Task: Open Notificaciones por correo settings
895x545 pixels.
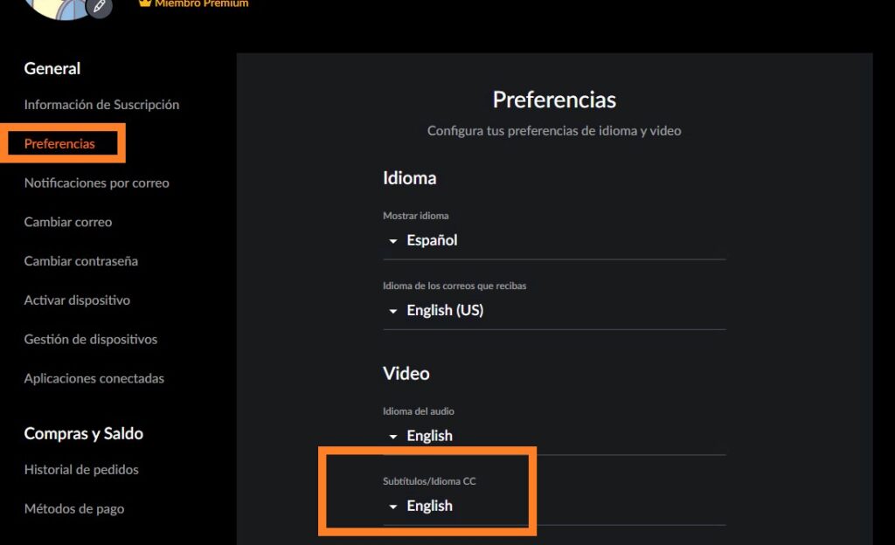Action: pos(99,183)
